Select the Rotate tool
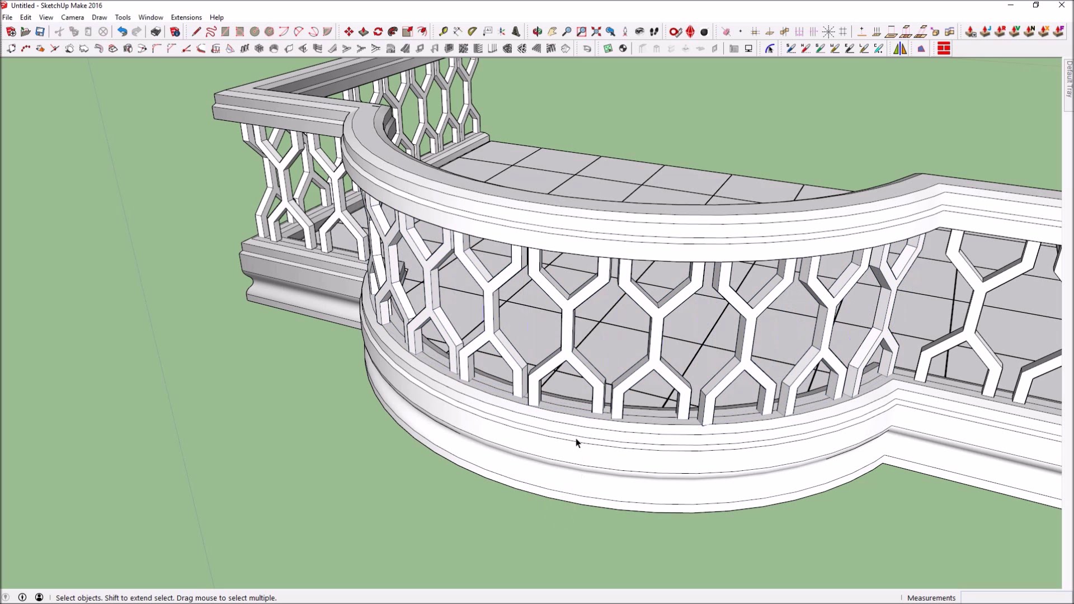This screenshot has height=604, width=1074. 378,32
